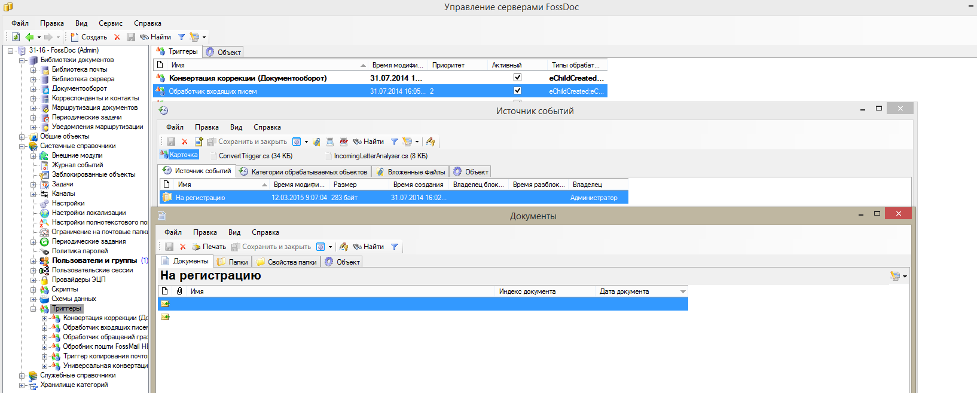
Task: Switch to the Свойства папки tab
Action: (x=286, y=262)
